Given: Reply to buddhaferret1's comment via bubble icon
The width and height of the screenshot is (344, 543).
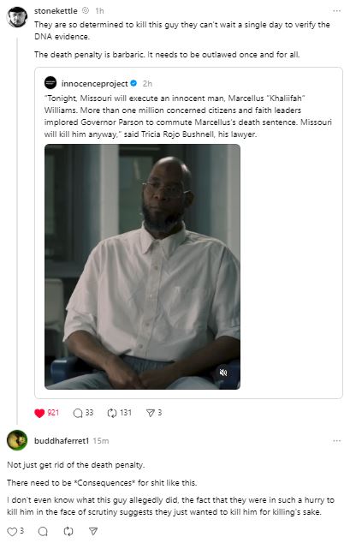Looking at the screenshot, I should click(x=43, y=532).
